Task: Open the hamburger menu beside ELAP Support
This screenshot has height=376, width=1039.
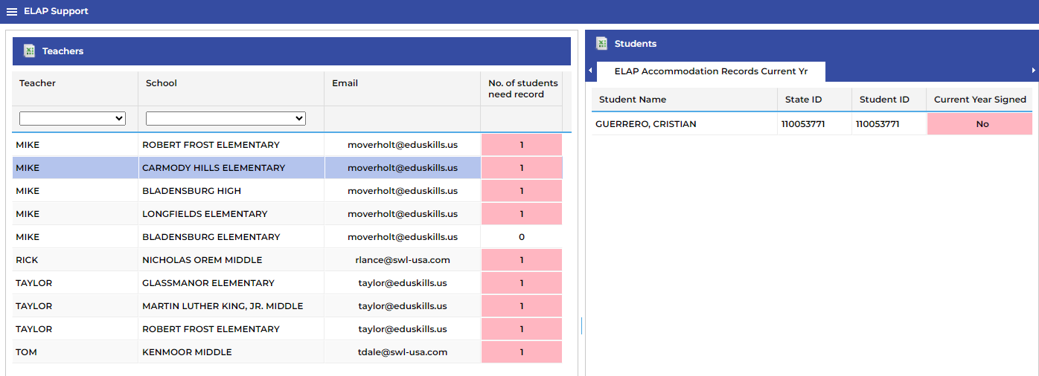Action: (12, 11)
